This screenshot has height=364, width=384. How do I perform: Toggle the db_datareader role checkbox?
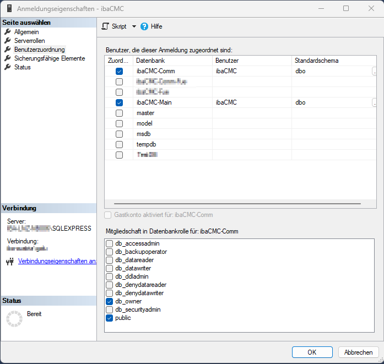coord(110,260)
